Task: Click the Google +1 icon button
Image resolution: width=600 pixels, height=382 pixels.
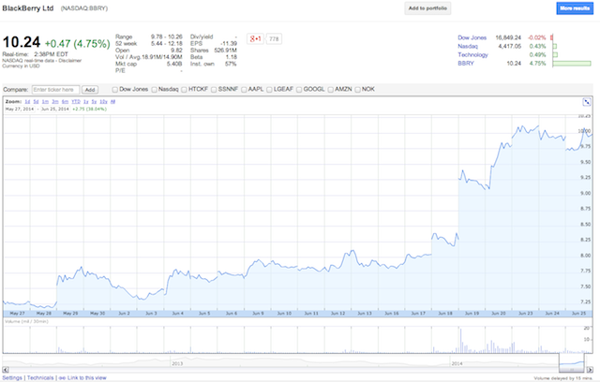Action: [x=255, y=38]
